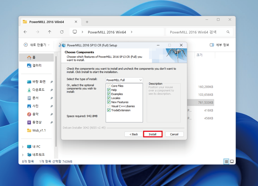The width and height of the screenshot is (258, 186).
Task: Click the sidebar vertical scrollbar
Action: (56, 101)
